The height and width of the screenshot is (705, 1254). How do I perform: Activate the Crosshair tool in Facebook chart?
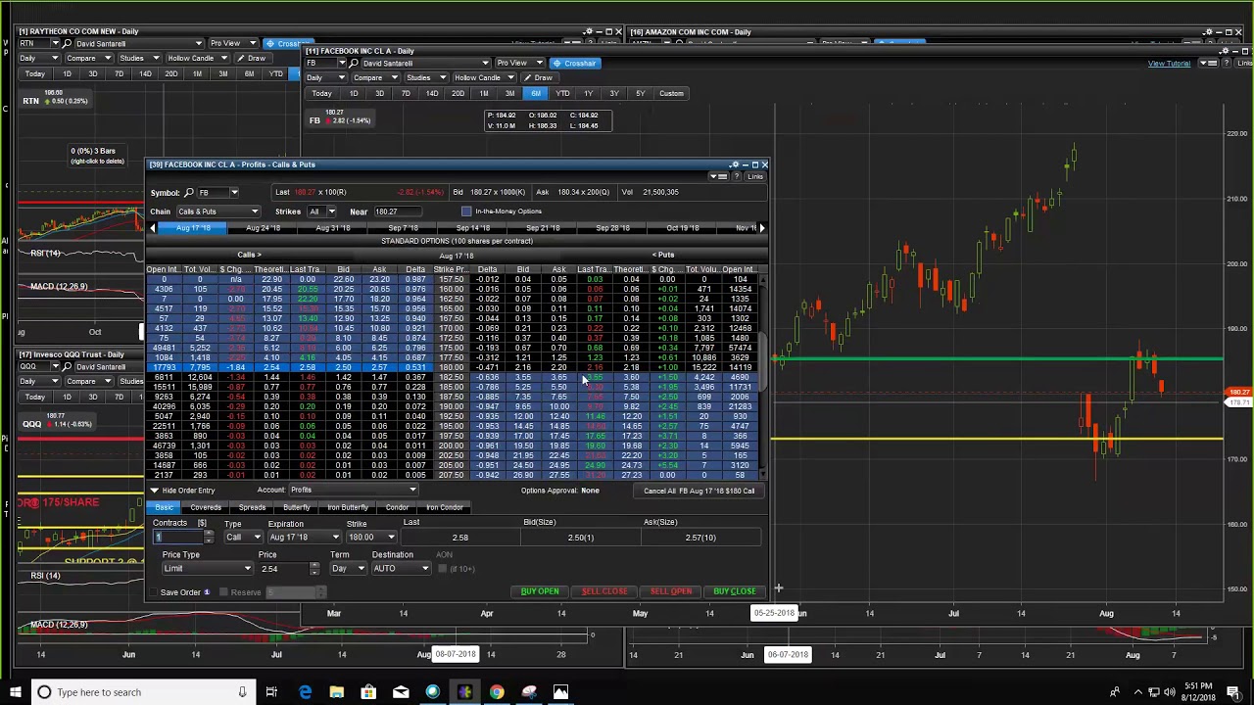574,64
